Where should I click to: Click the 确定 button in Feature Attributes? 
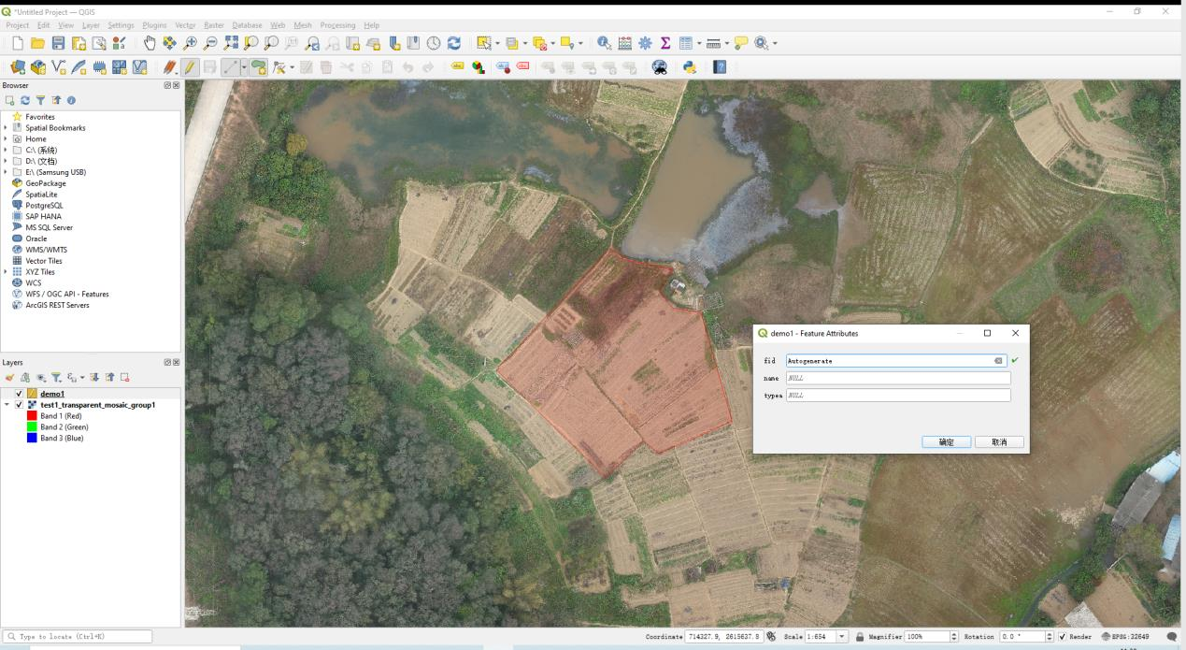(947, 442)
